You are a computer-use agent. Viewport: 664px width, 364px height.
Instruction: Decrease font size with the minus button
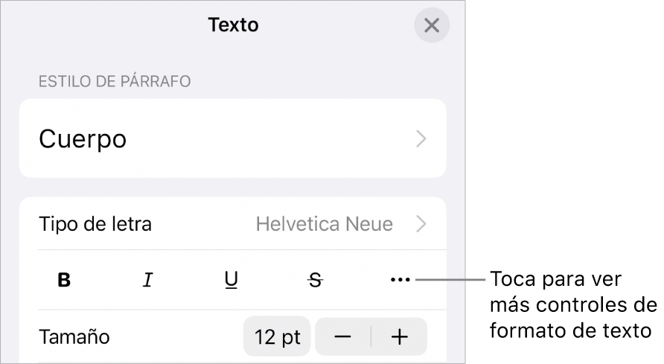tap(342, 337)
